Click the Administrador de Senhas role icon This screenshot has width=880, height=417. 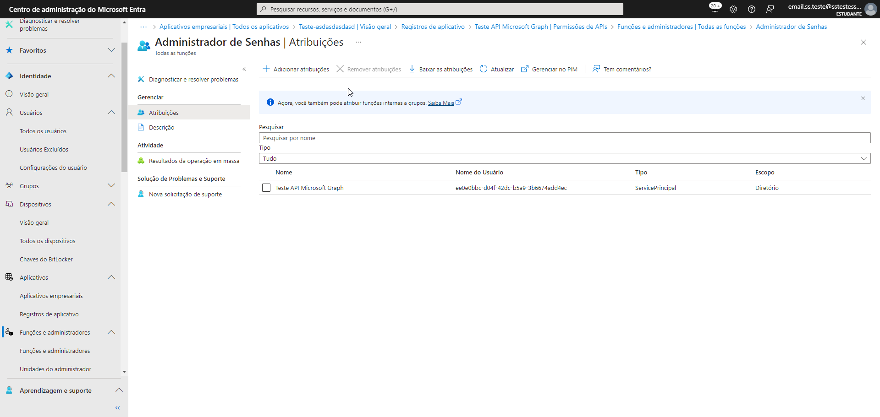(x=144, y=45)
